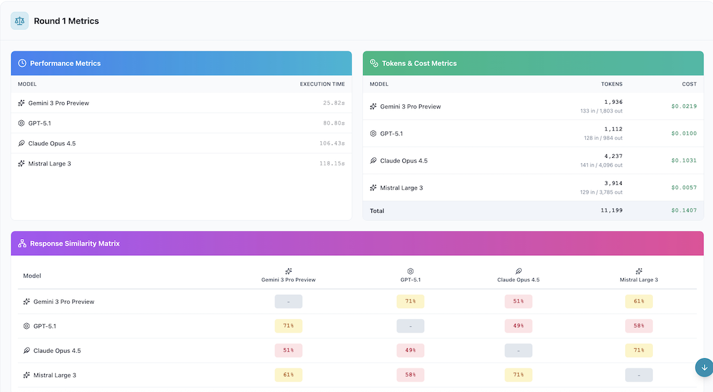
Task: Click the Claude Opus 4.5 icon in similarity matrix column header
Action: [518, 271]
